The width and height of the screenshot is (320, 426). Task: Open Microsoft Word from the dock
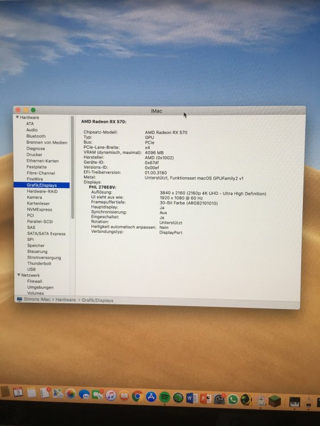[x=192, y=398]
